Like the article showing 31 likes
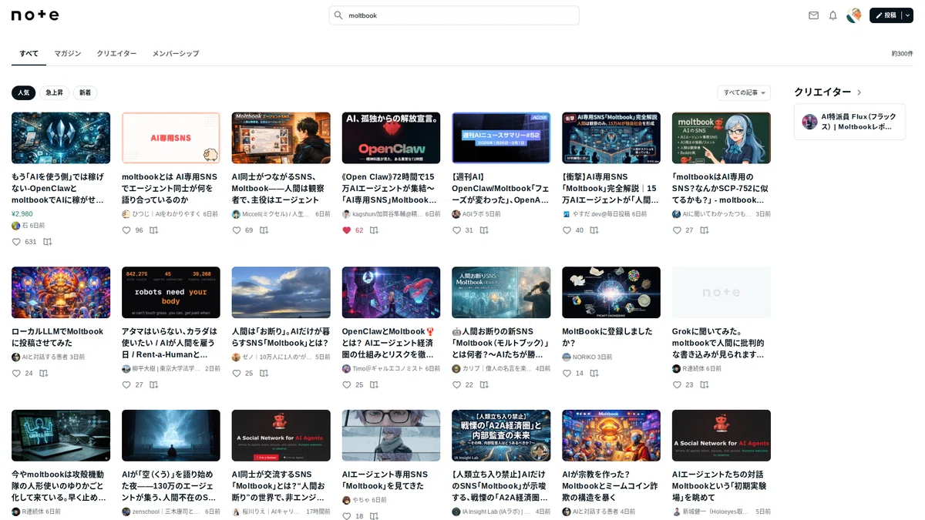The image size is (925, 520). tap(456, 230)
